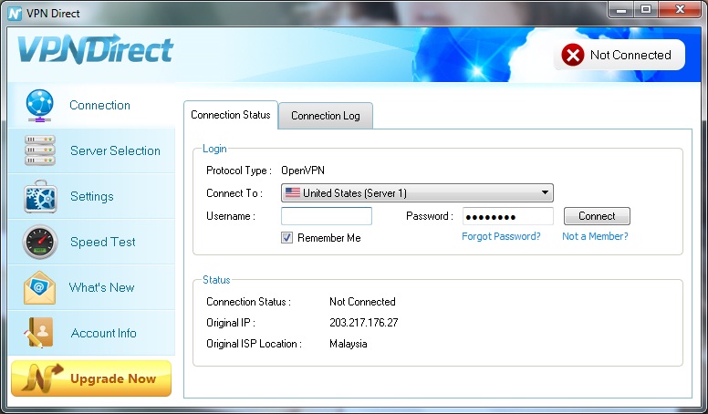Go to the Settings label

pyautogui.click(x=91, y=196)
